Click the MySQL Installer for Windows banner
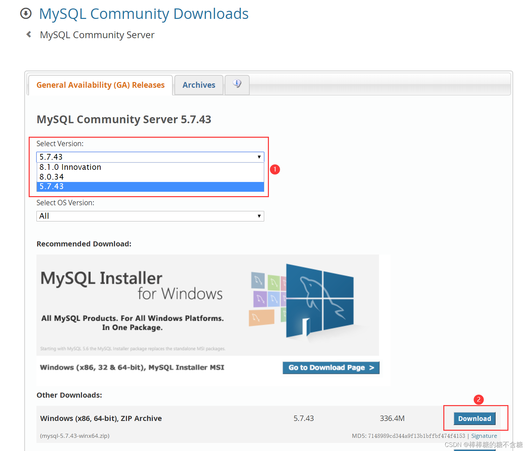This screenshot has height=451, width=528. (208, 305)
